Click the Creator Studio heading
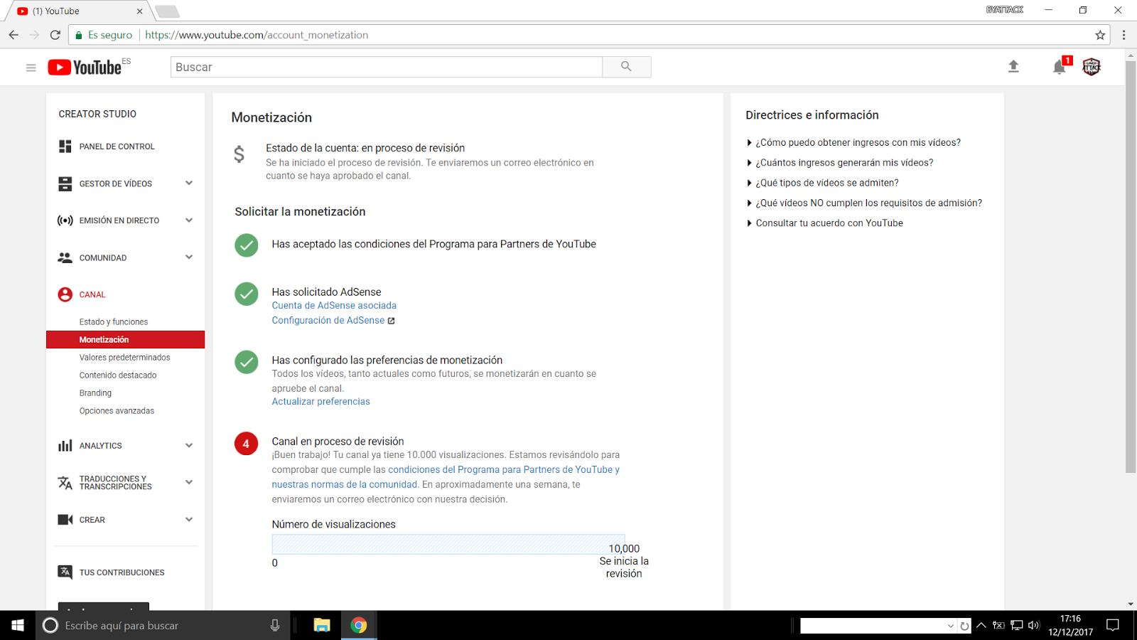 pos(97,114)
